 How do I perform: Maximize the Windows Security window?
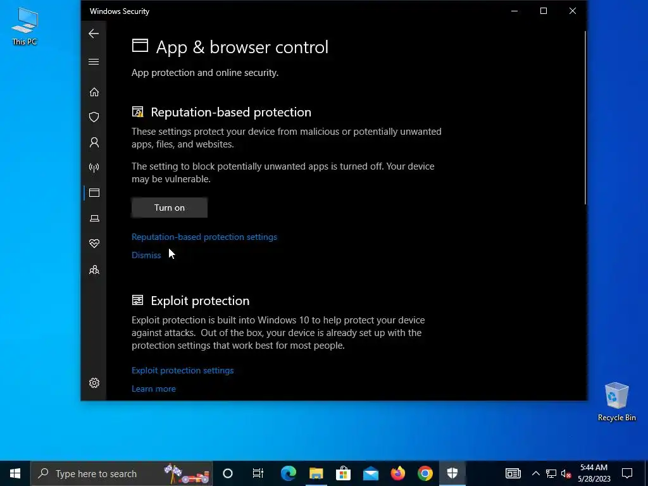click(x=544, y=11)
